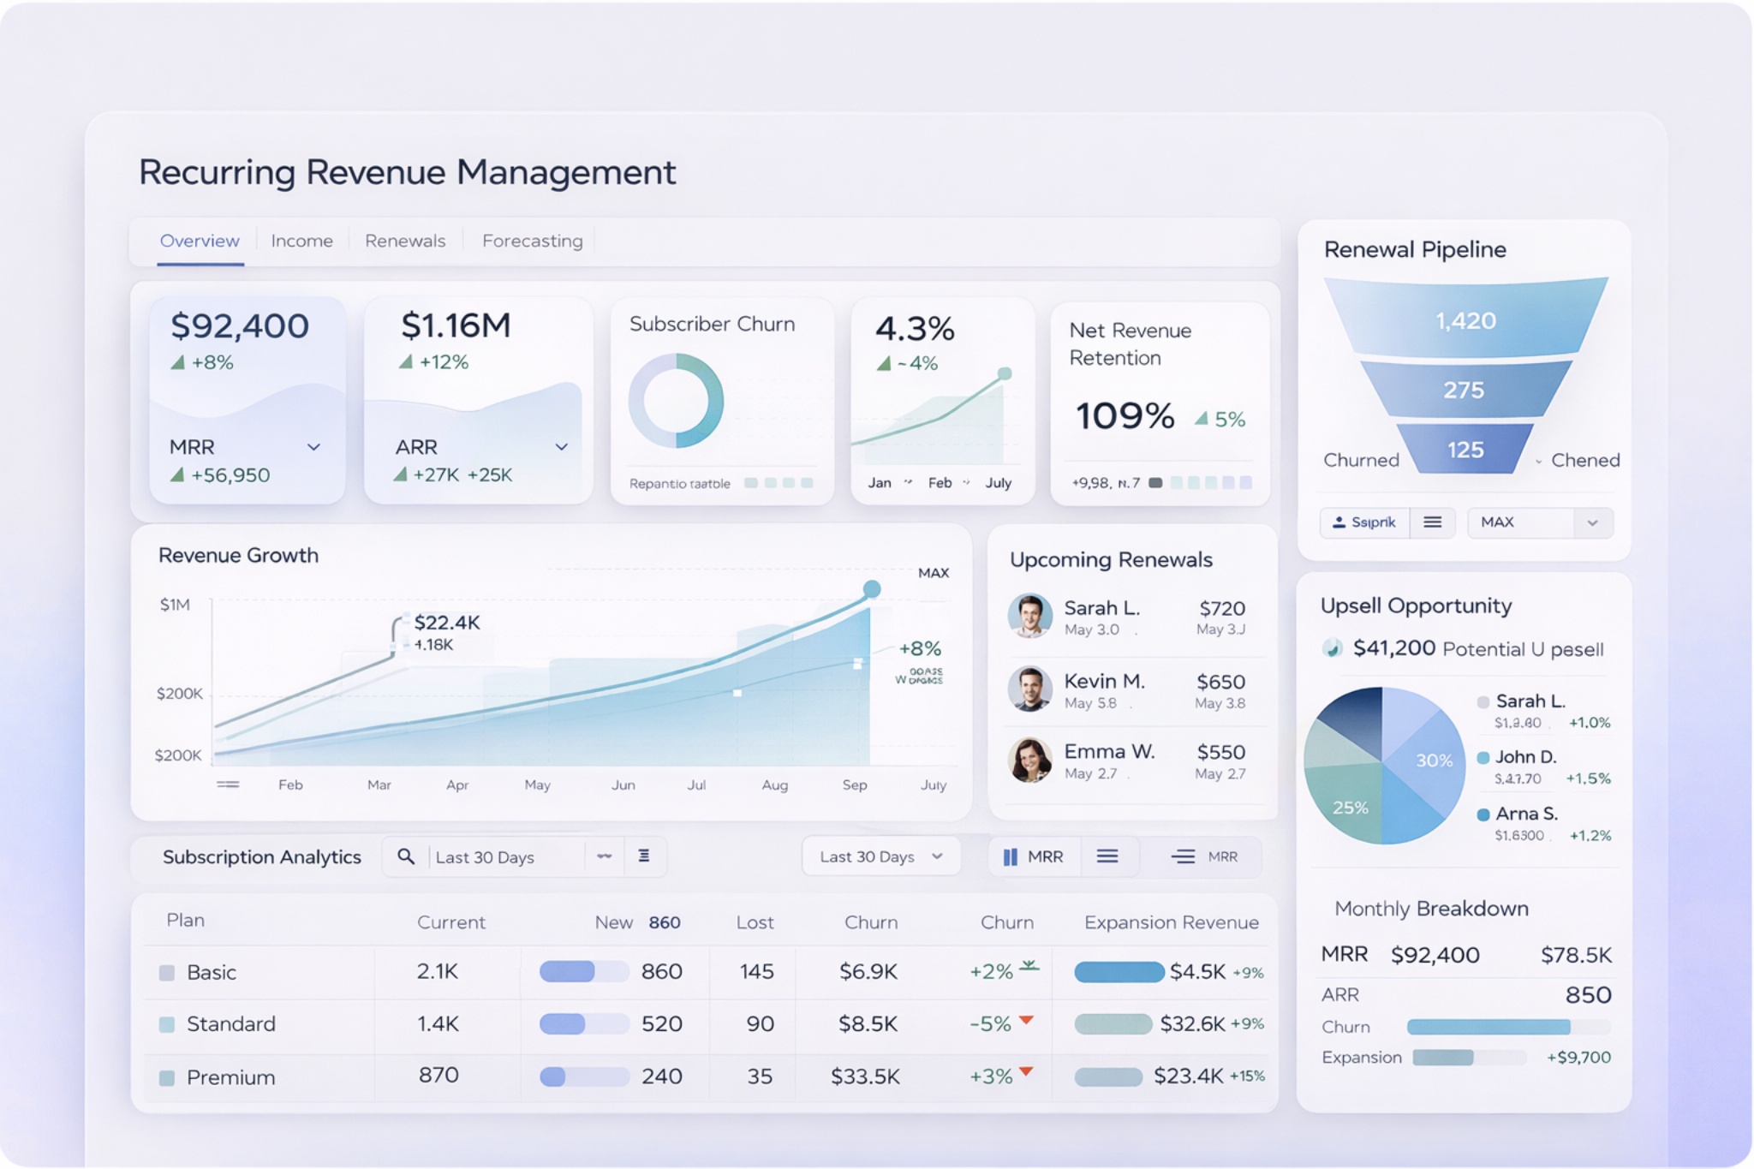Click the user icon on the Ssiprik button
This screenshot has width=1754, height=1169.
click(1338, 522)
